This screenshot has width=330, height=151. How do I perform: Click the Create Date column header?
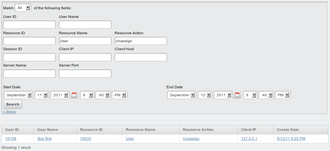click(x=301, y=130)
